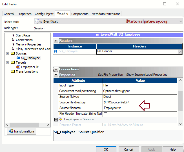Click the tree horizontal scrollbar thumb
184x152 pixels.
(24, 125)
